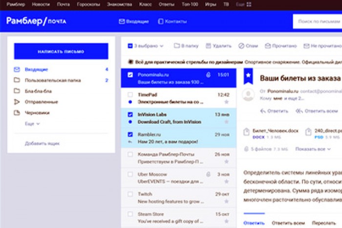This screenshot has width=342, height=228.
Task: Click Добавить ящик link
Action: pos(42,143)
